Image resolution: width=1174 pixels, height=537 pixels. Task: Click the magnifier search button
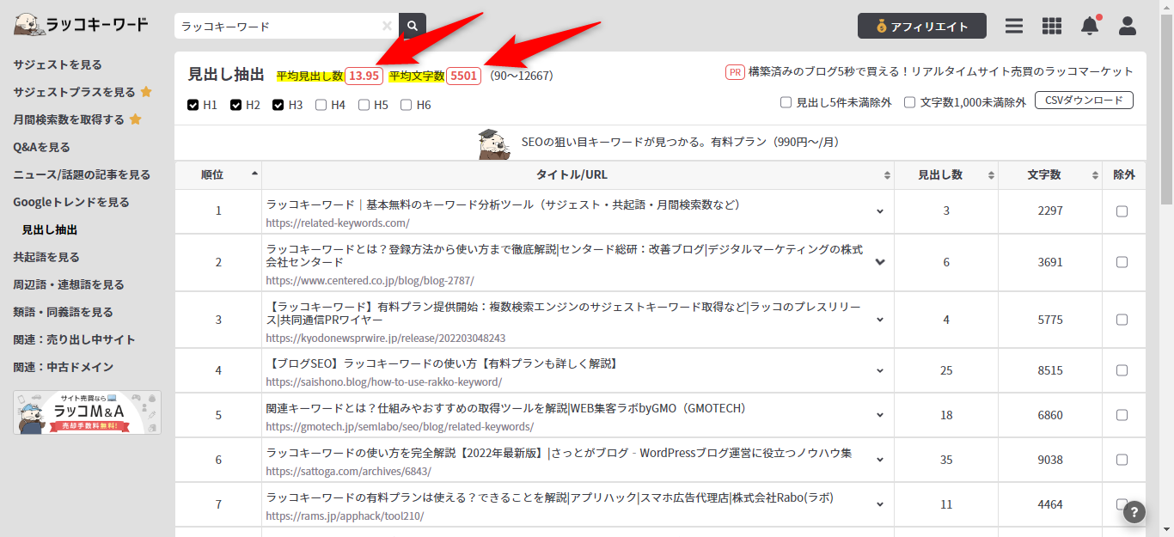coord(413,26)
